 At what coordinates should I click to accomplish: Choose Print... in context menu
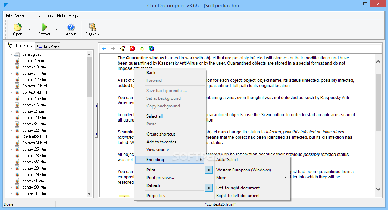coord(170,170)
